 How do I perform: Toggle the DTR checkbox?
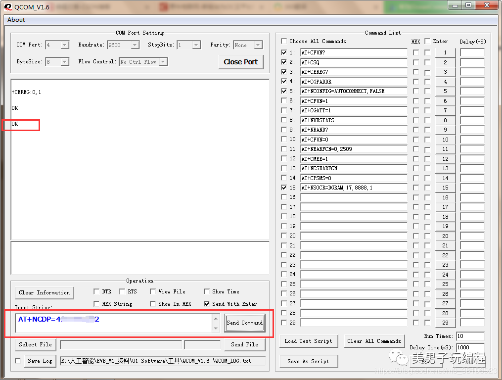96,291
